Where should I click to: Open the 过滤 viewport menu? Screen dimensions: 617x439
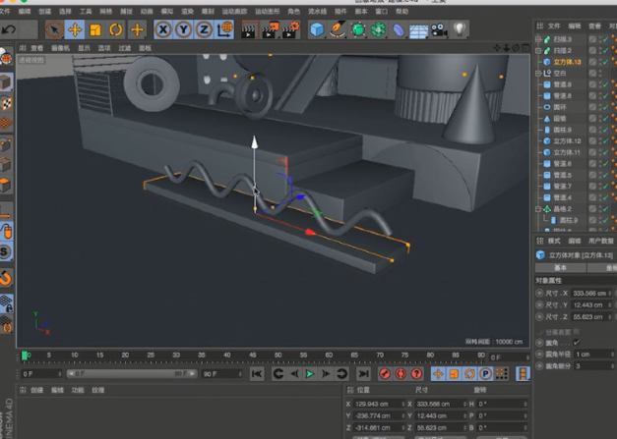(x=125, y=48)
